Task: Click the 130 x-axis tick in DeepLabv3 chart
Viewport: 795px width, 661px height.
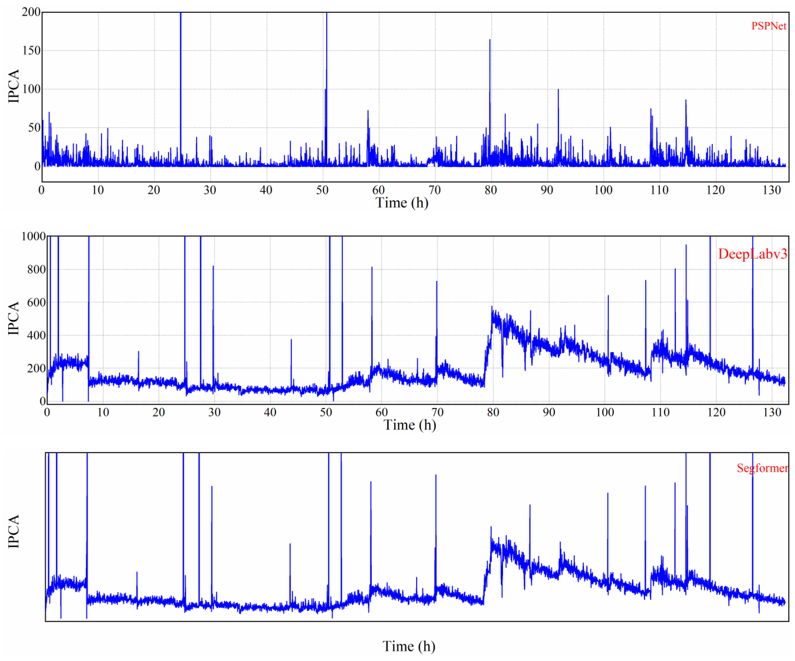Action: coord(772,412)
